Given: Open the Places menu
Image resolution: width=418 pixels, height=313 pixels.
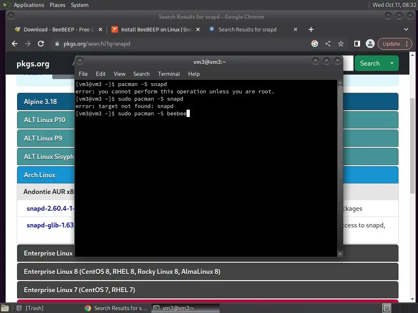Looking at the screenshot, I should (x=57, y=5).
